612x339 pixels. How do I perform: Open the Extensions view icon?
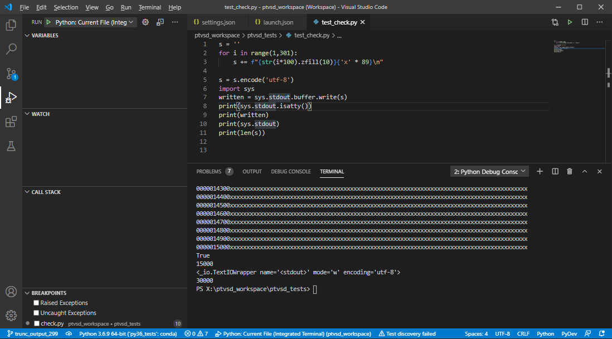[x=11, y=122]
